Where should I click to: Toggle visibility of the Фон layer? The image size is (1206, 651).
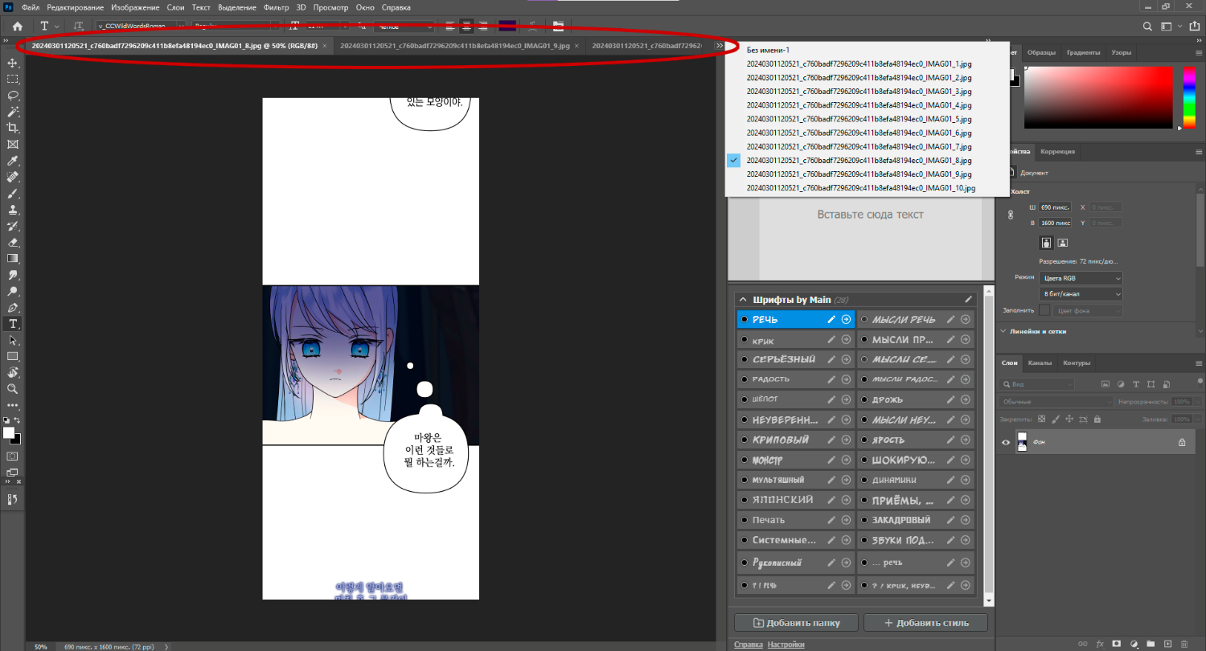pyautogui.click(x=1006, y=442)
